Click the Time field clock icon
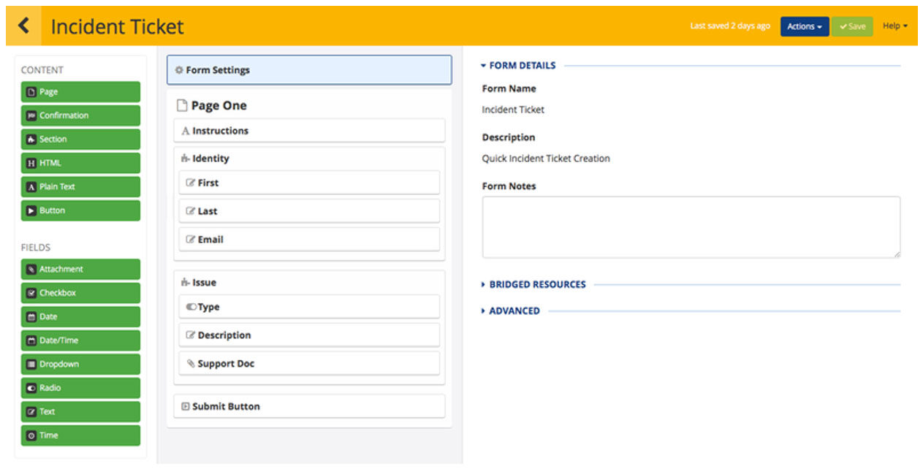The image size is (923, 469). tap(31, 435)
